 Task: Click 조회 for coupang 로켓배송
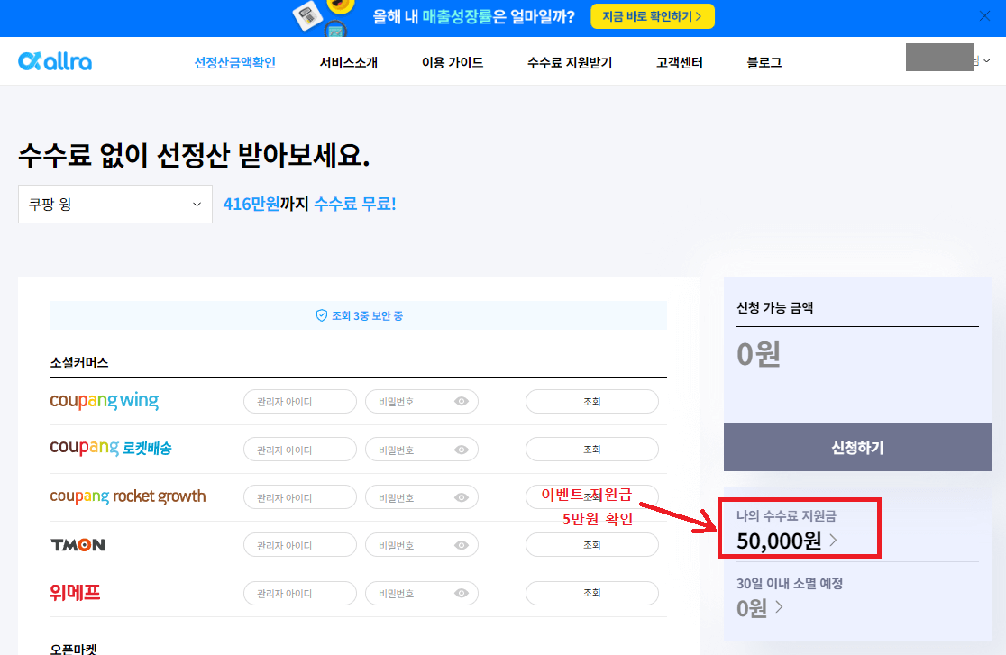tap(591, 450)
